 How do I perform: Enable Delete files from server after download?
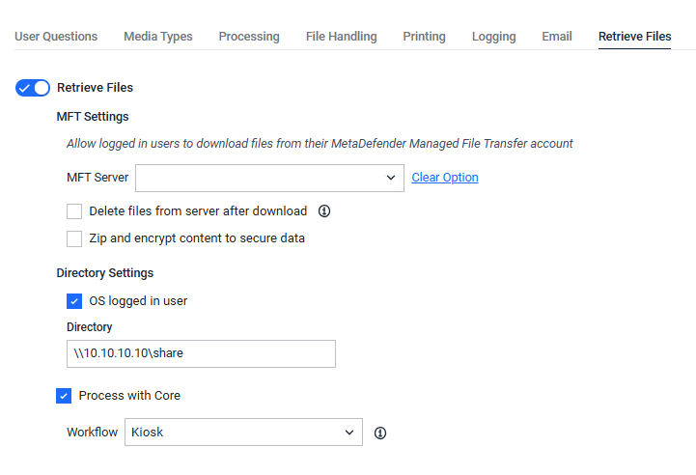(74, 211)
